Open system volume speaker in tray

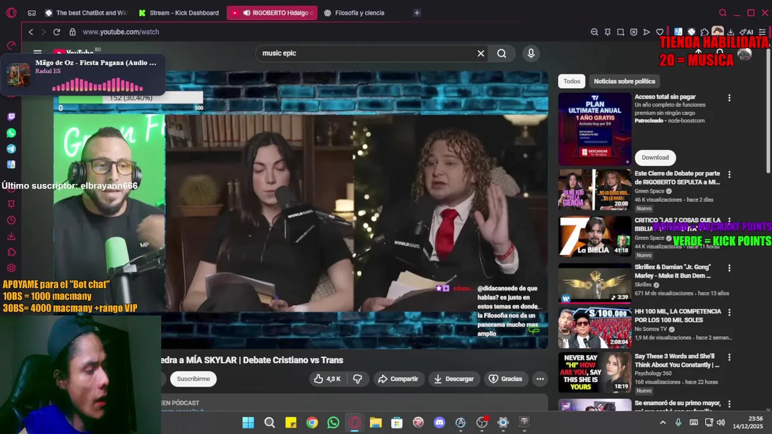(x=721, y=423)
